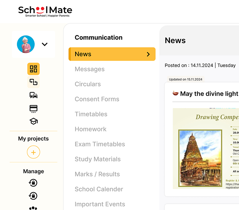Open Marks / Results section
This screenshot has width=239, height=210.
point(97,174)
